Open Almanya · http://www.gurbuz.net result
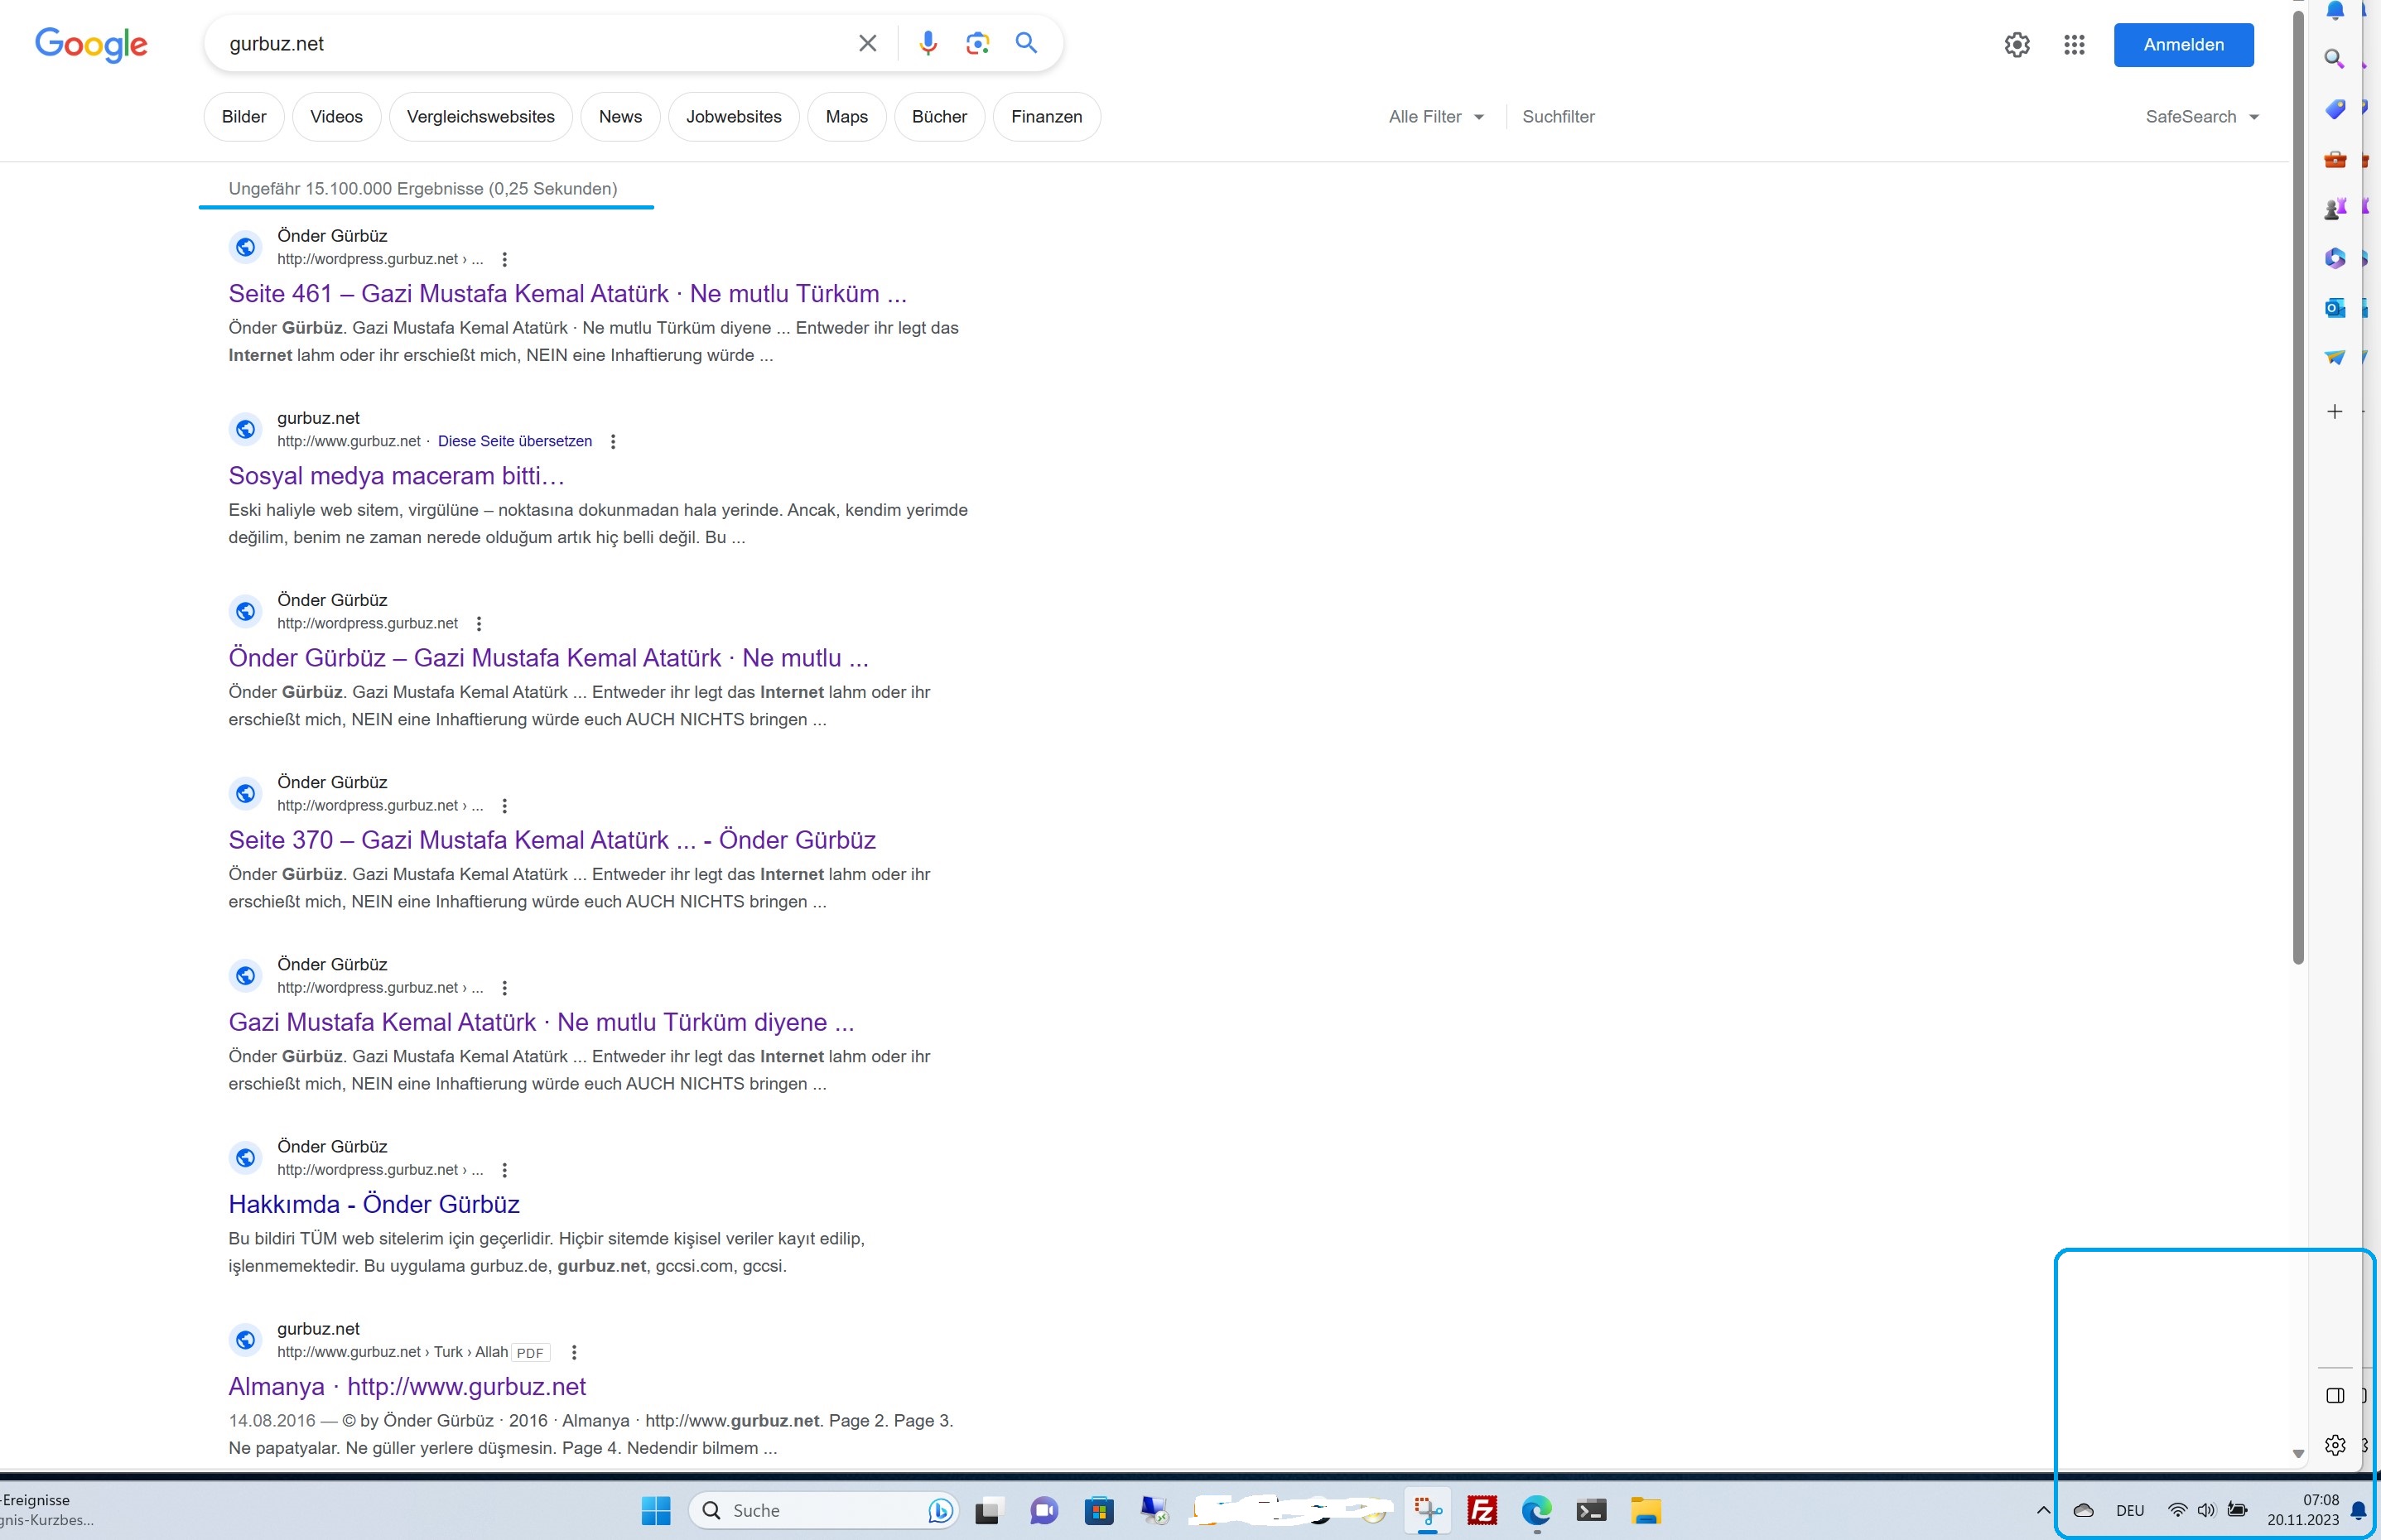Image resolution: width=2381 pixels, height=1540 pixels. pyautogui.click(x=407, y=1386)
